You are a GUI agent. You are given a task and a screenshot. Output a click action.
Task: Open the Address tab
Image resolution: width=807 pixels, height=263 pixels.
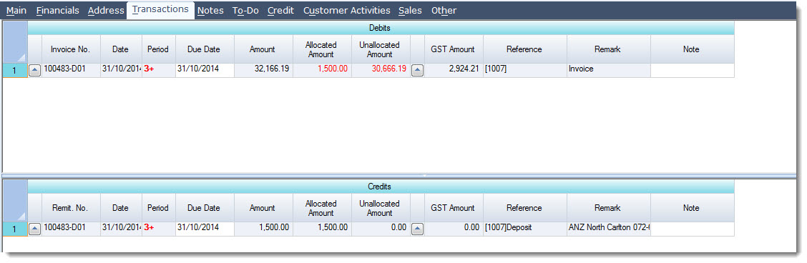click(x=106, y=10)
